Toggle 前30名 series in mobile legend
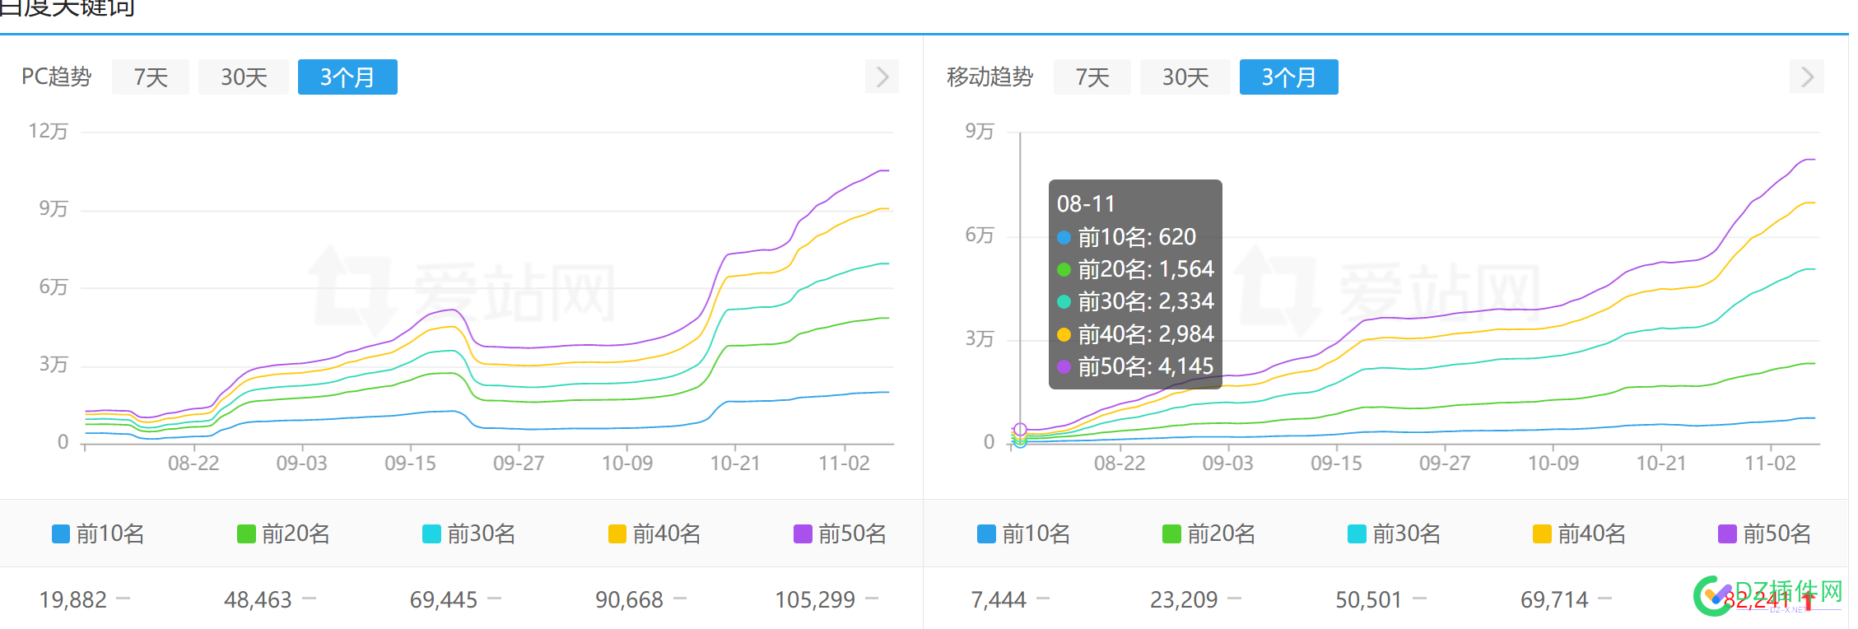Viewport: 1858px width, 629px height. (x=1395, y=534)
